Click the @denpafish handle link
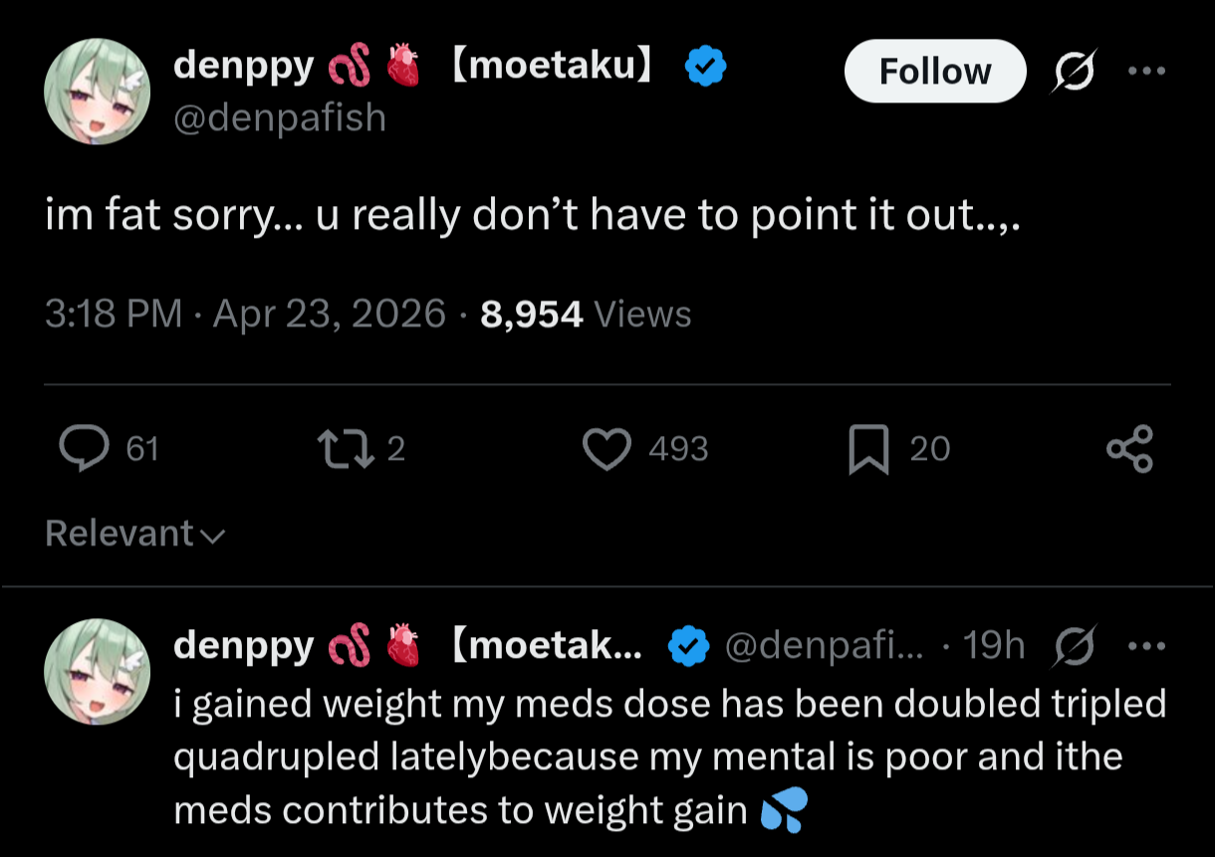 tap(280, 117)
